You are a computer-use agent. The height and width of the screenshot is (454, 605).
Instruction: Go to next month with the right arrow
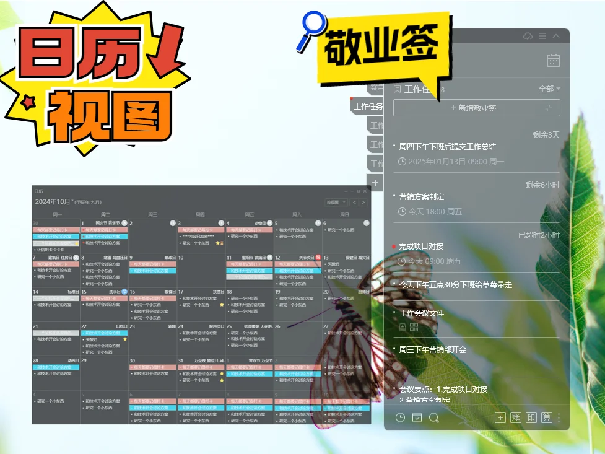pyautogui.click(x=363, y=201)
